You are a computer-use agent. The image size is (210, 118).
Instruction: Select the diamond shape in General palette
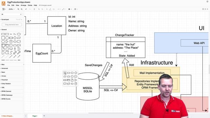(15, 38)
